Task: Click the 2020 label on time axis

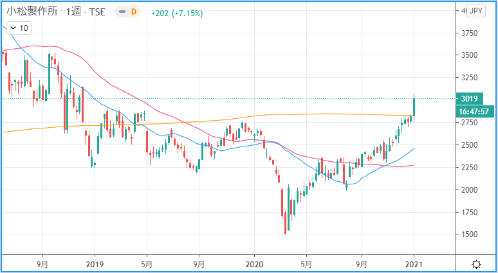Action: [x=254, y=263]
